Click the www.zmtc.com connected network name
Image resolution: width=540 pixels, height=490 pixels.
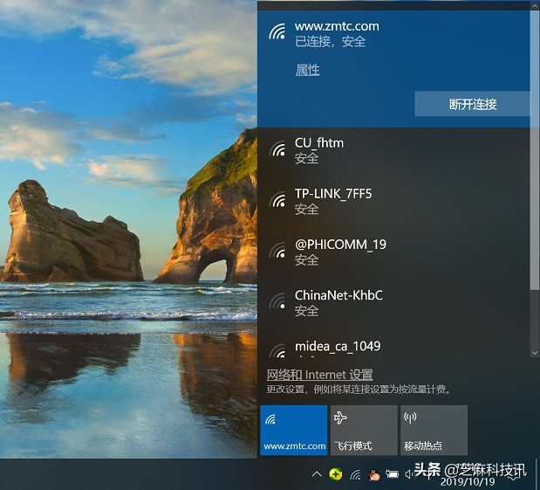(x=337, y=26)
